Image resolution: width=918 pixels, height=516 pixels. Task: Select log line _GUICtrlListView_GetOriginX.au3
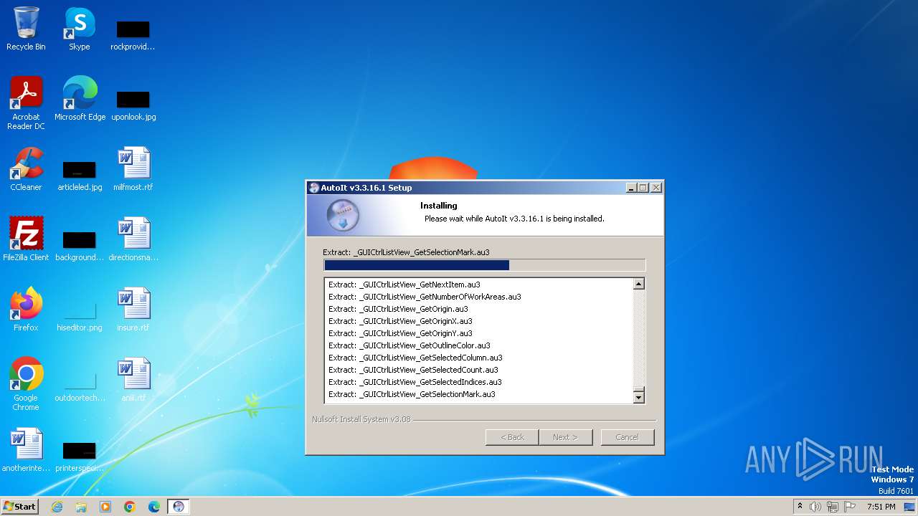click(x=400, y=321)
